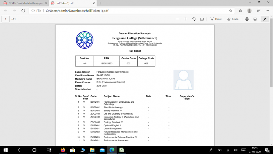
Task: Open Excel from the taskbar
Action: pyautogui.click(x=122, y=150)
